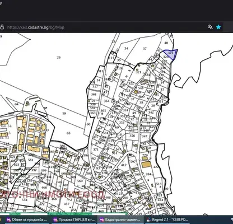Click parcel 581 on the map
Screen dimensions: 233x224
coord(30,160)
